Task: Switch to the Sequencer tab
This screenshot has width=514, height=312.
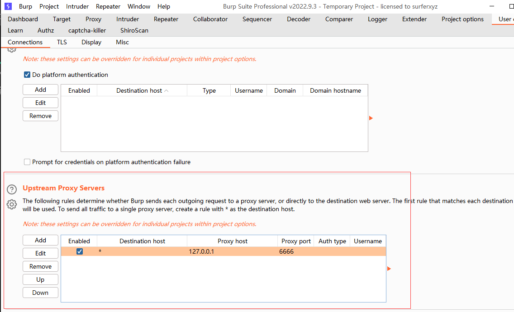Action: [x=257, y=19]
